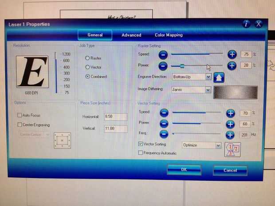Click the resolution preview letter E image
Image resolution: width=275 pixels, height=206 pixels.
32,72
